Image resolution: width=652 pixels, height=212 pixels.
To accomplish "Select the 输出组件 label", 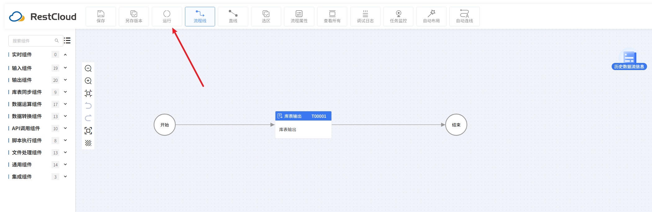I will point(22,80).
